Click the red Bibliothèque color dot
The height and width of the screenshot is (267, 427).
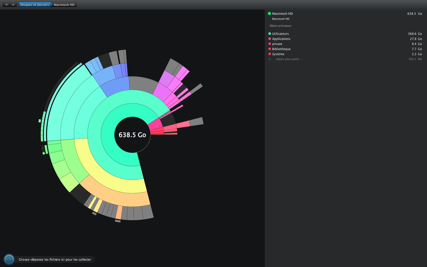pyautogui.click(x=270, y=49)
